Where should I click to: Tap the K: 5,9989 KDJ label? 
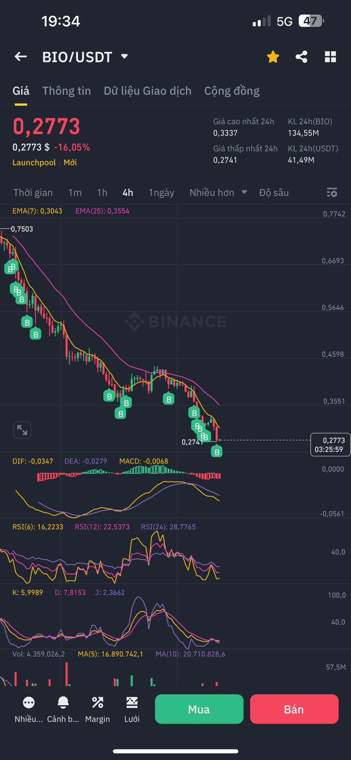coord(28,592)
